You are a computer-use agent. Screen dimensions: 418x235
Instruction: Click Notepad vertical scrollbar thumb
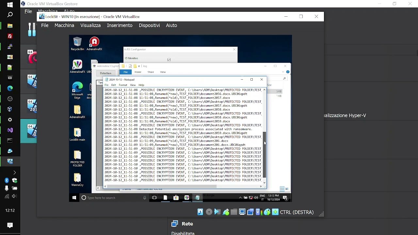point(265,155)
